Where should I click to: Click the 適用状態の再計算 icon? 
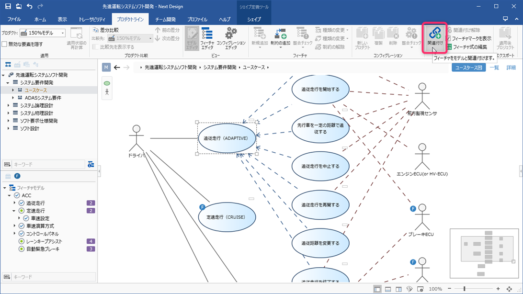tap(77, 38)
